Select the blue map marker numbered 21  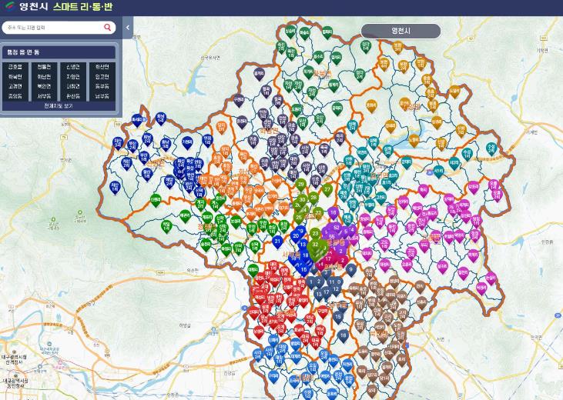point(277,241)
